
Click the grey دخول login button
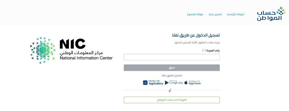172,68
